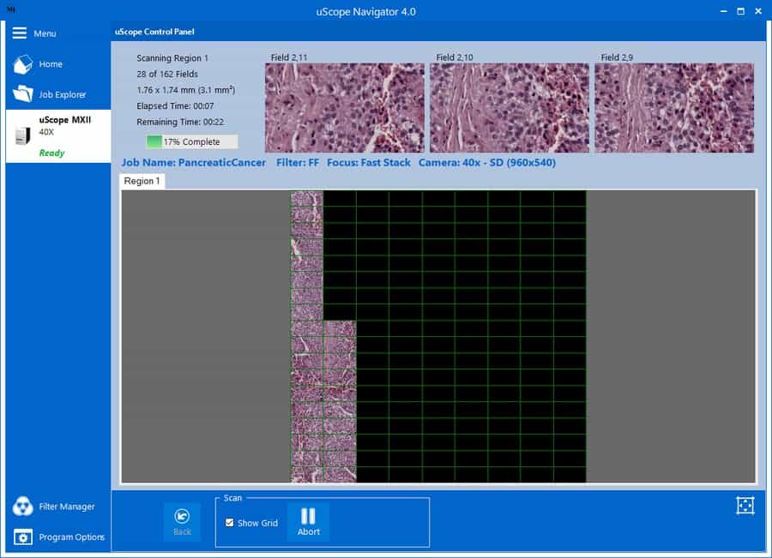The height and width of the screenshot is (558, 772).
Task: Click the fit-to-view icon at bottom right
Action: point(745,506)
